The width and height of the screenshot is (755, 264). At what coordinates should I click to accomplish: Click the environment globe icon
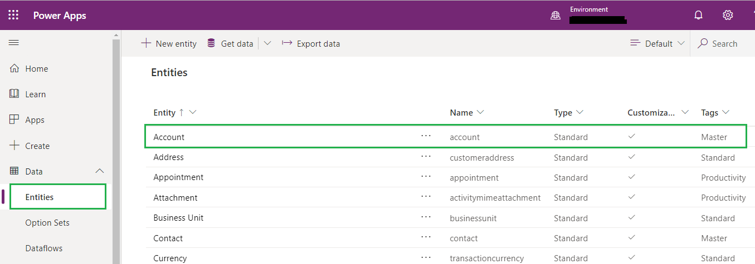[556, 16]
